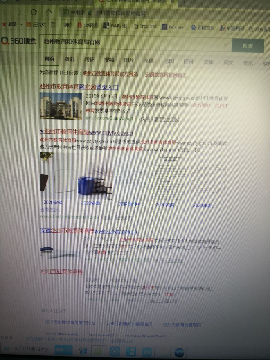Switch to the 问答 tab
This screenshot has height=360, width=270.
[89, 59]
